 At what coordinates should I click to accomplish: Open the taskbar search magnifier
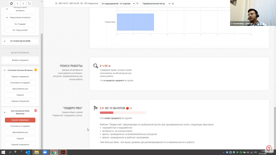click(10, 152)
